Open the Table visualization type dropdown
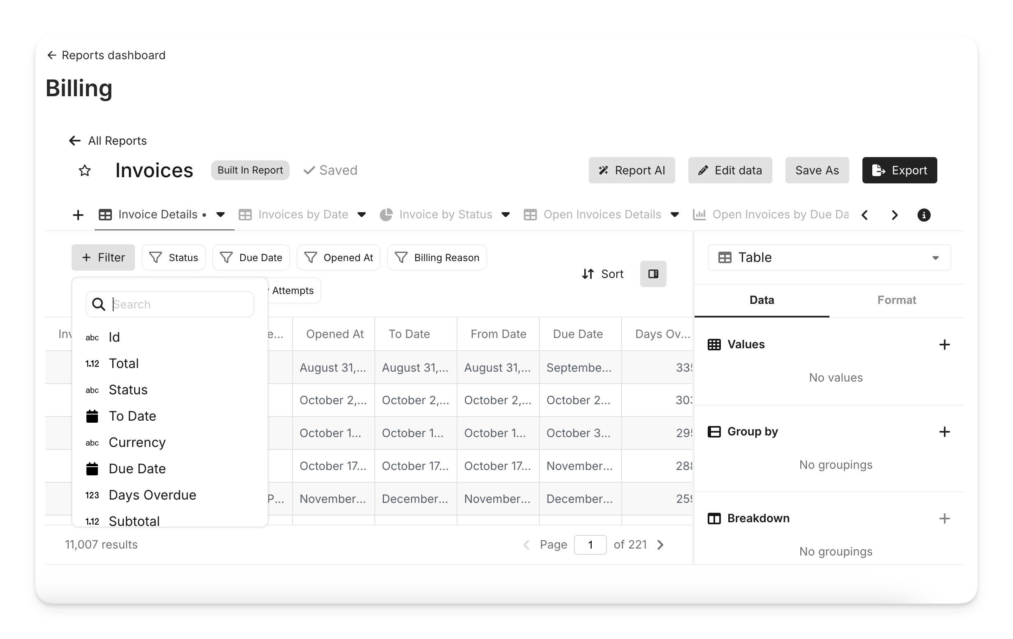 (829, 258)
